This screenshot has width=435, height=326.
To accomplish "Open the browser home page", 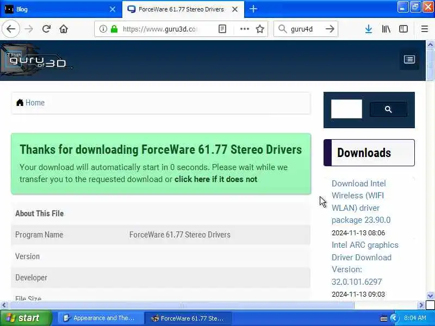I will click(x=64, y=29).
